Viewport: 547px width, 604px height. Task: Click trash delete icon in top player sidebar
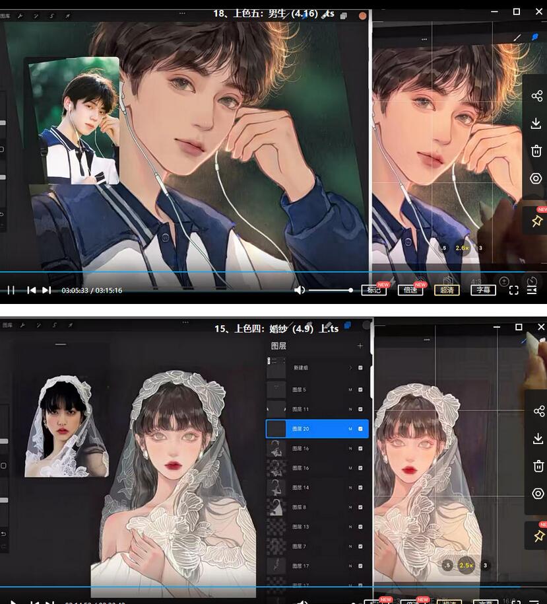[536, 151]
